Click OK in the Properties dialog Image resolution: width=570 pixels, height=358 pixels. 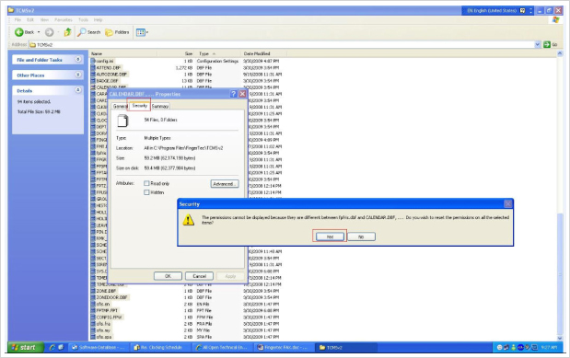(x=168, y=276)
